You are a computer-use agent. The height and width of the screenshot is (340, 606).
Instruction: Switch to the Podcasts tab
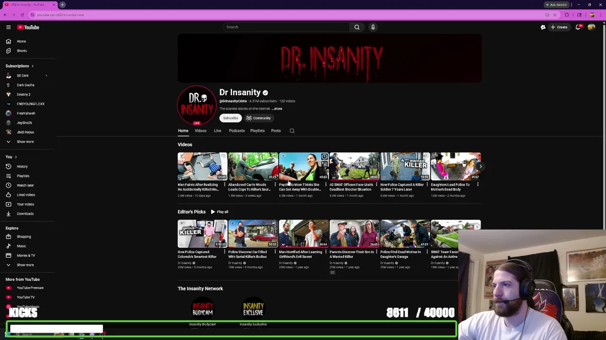(x=237, y=131)
